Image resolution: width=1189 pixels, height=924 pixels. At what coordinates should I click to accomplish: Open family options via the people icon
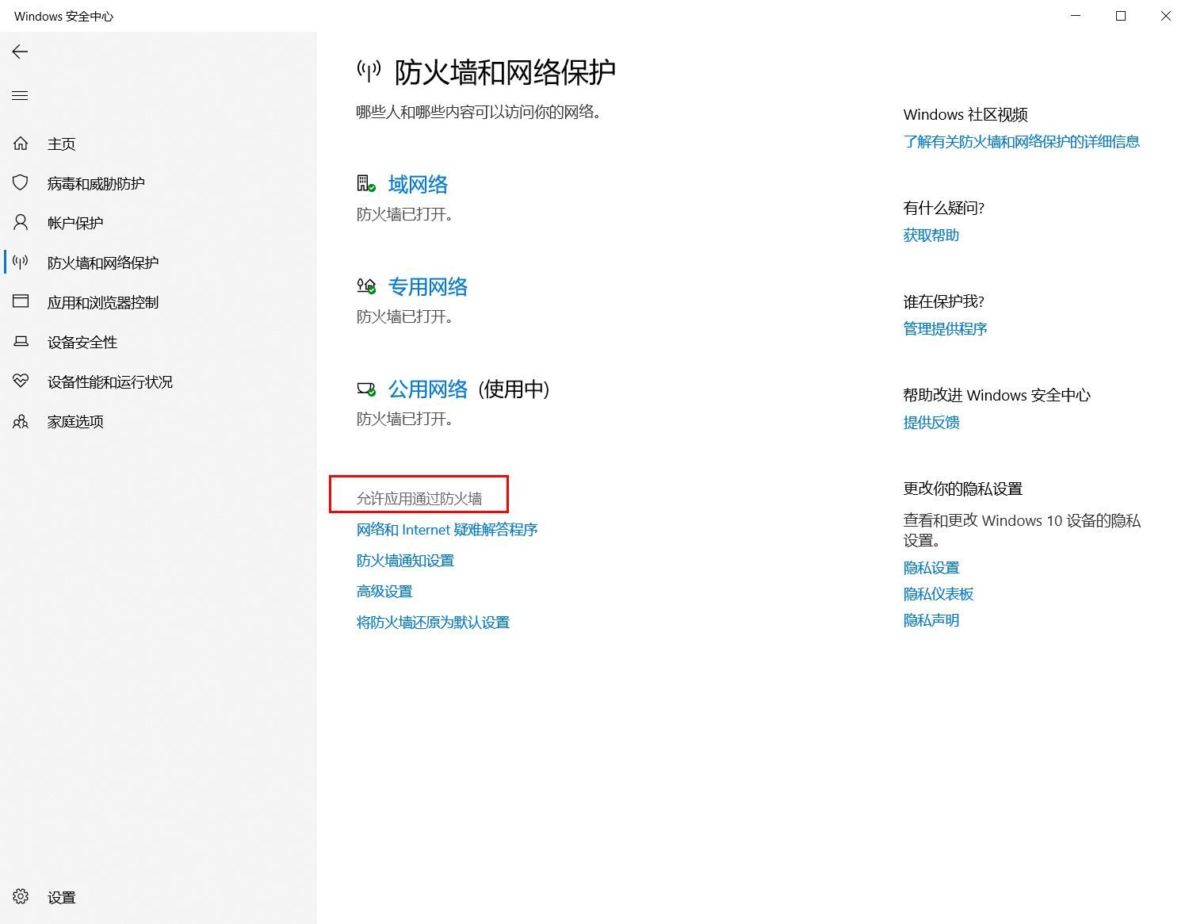[20, 421]
